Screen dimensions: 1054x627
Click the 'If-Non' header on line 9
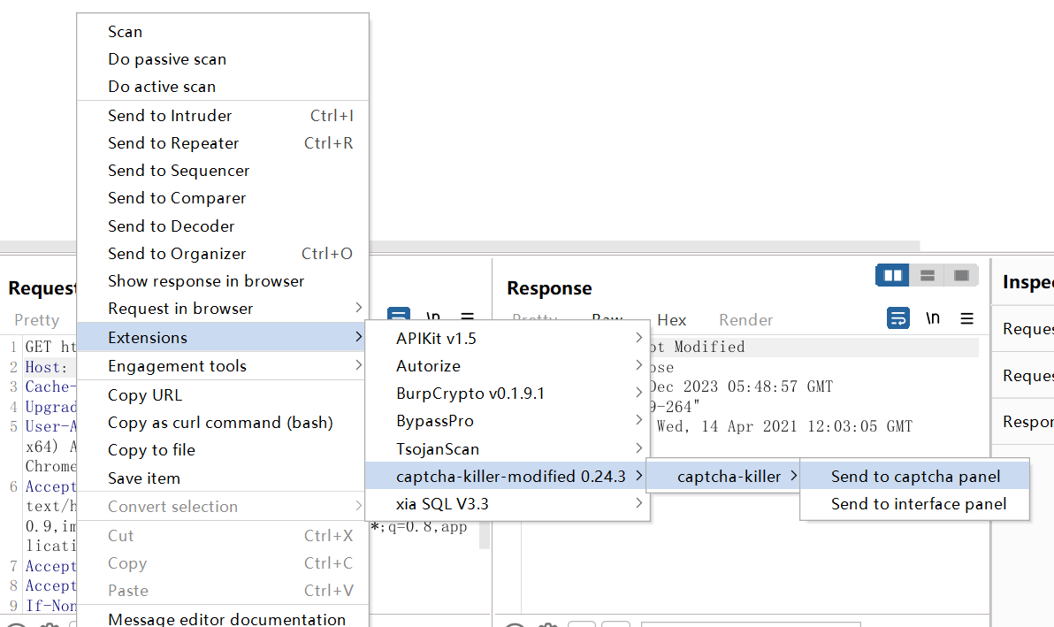(51, 606)
